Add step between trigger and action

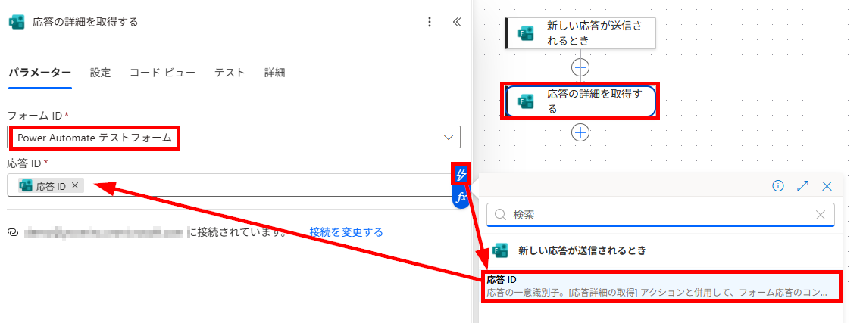pos(580,67)
